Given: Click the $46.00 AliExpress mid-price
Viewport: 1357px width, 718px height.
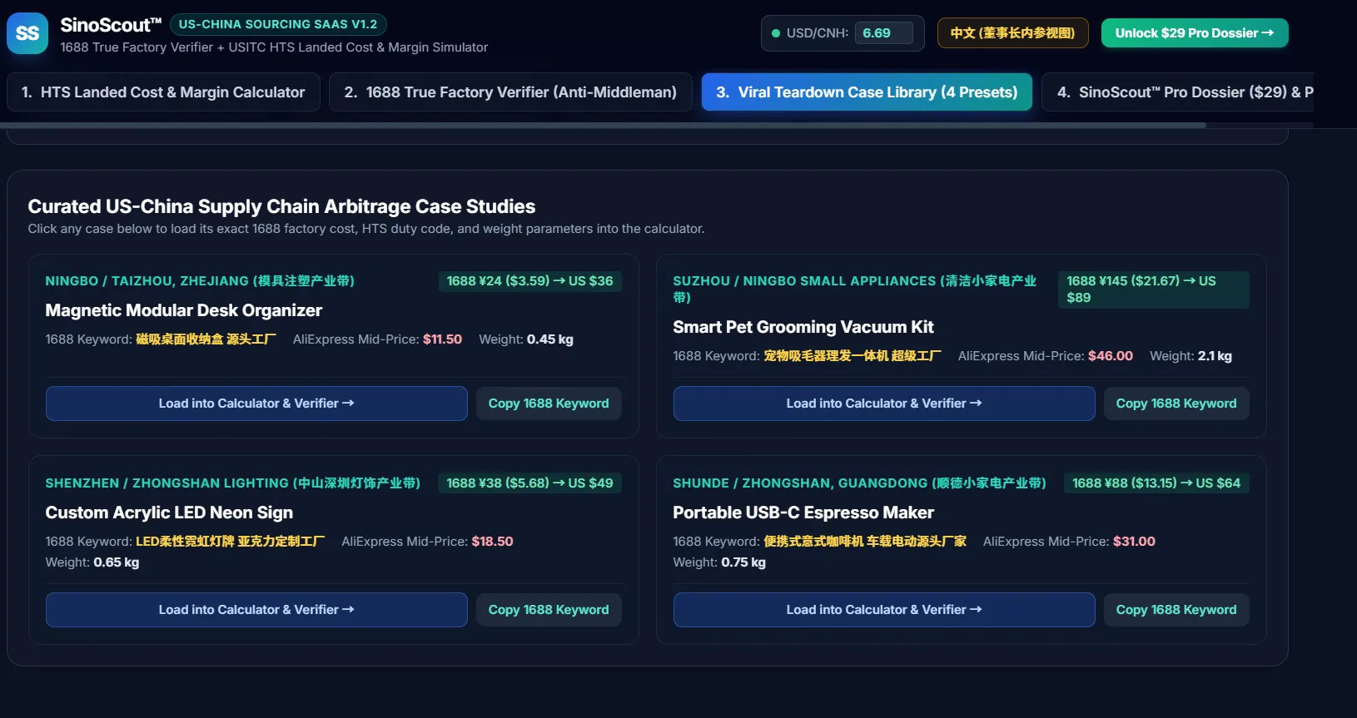Looking at the screenshot, I should click(x=1111, y=356).
